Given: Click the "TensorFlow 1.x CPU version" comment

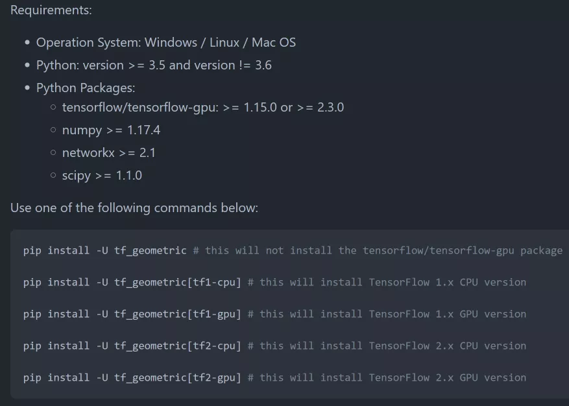Looking at the screenshot, I should [x=447, y=282].
